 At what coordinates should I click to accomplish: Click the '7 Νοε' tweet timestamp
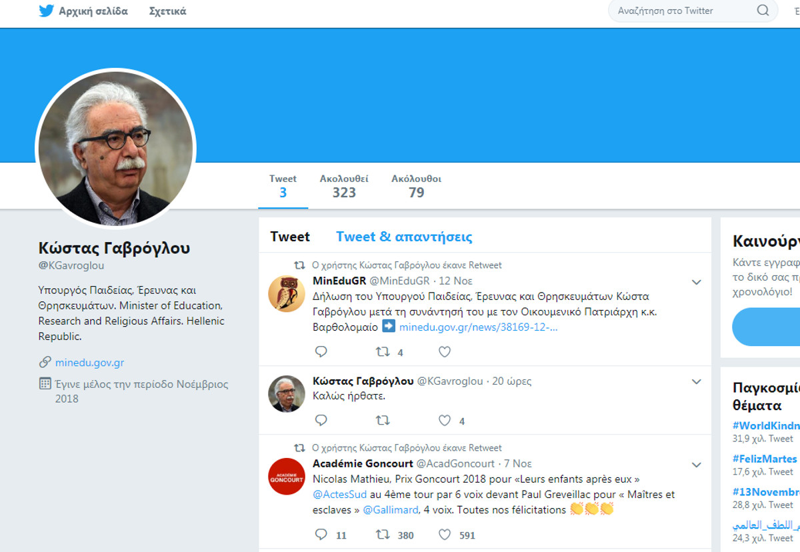click(x=517, y=463)
